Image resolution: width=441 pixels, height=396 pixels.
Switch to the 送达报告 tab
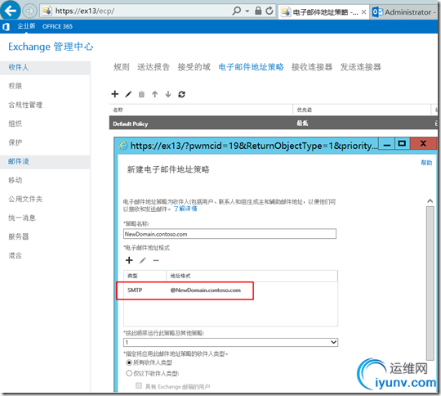pos(154,67)
